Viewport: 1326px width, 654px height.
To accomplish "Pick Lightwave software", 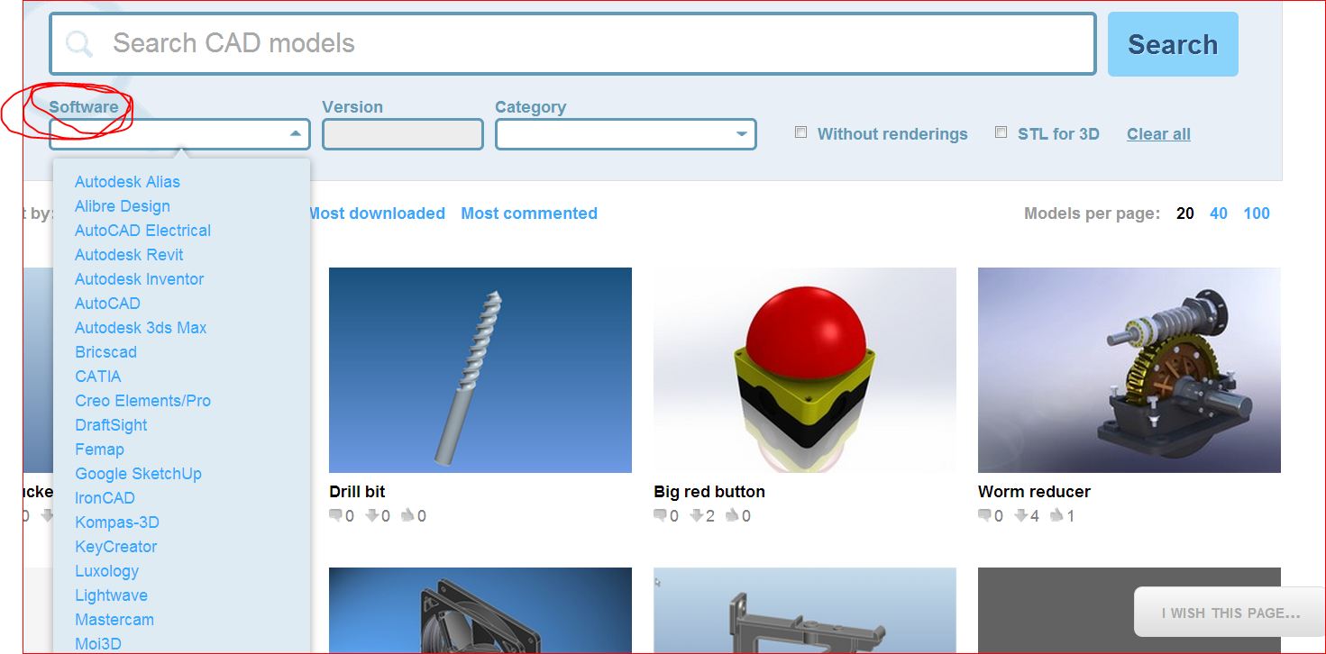I will click(111, 595).
